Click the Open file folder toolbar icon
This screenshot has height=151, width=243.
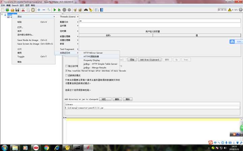[12, 10]
